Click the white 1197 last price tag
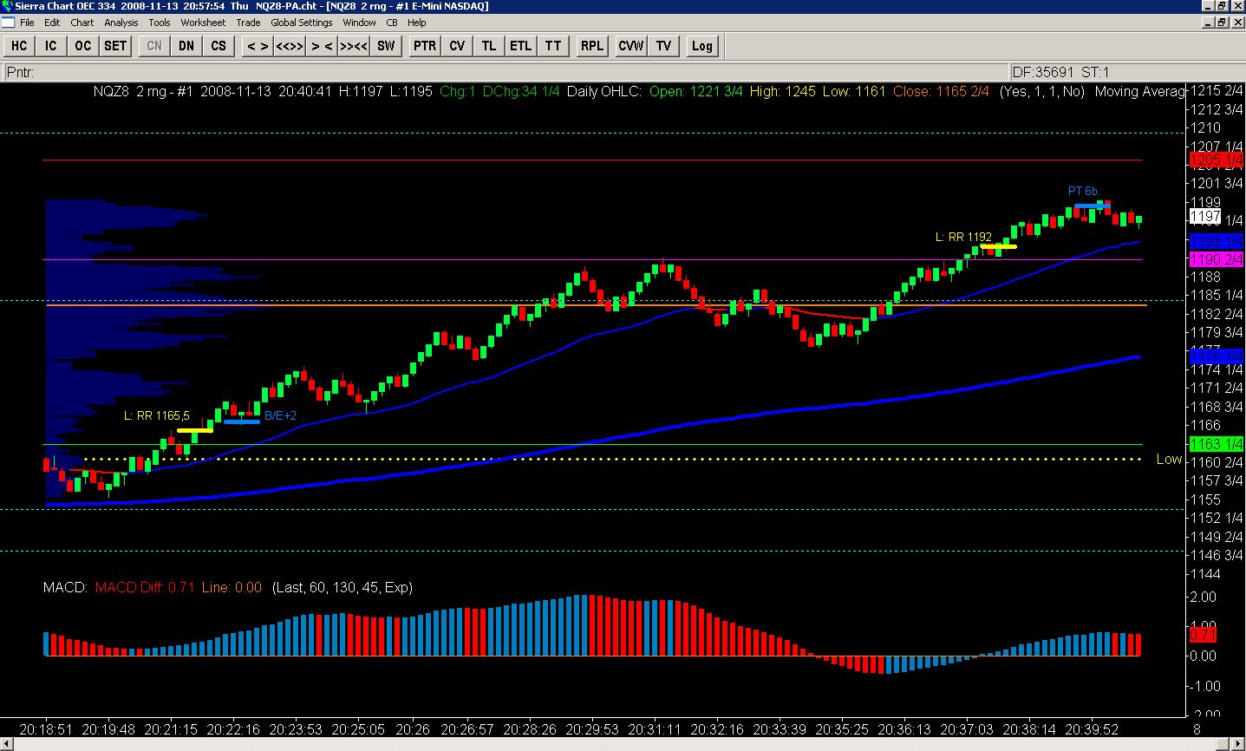1246x751 pixels. coord(1205,216)
